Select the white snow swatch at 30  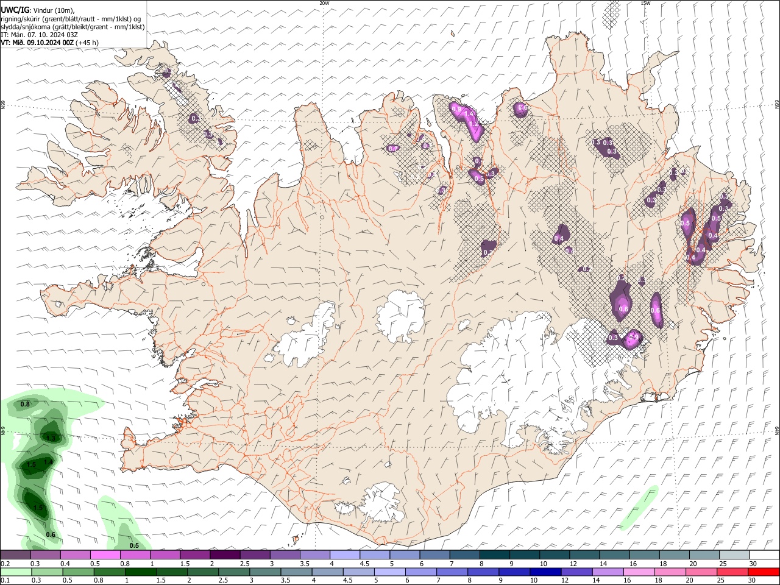(764, 555)
